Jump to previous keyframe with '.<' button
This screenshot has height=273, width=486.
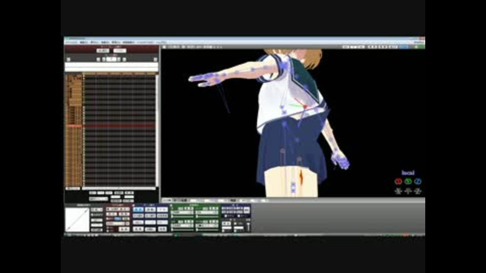click(x=99, y=60)
